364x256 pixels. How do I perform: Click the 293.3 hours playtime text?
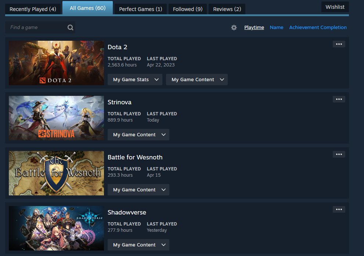[x=120, y=175]
